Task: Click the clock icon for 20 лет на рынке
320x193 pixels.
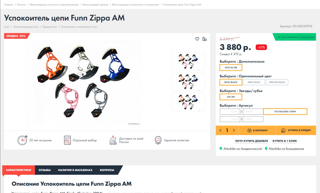Action: pyautogui.click(x=22, y=140)
